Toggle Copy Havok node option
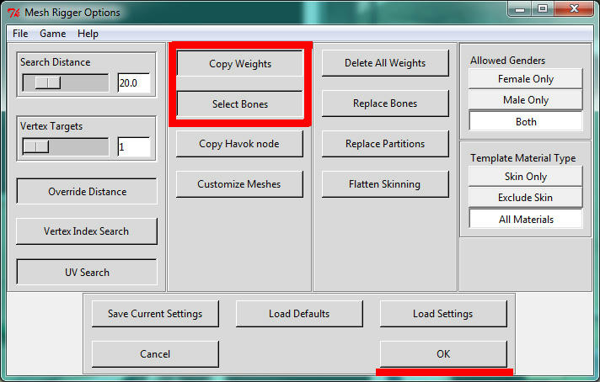Viewport: 600px width, 382px height. click(x=239, y=144)
